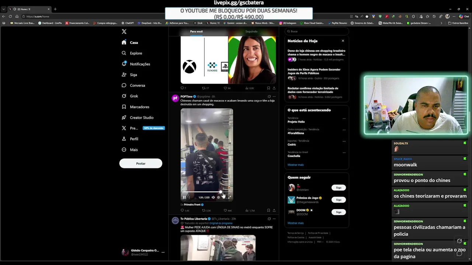Screen dimensions: 472x265
Task: Click the Busca search field
Action: (316, 31)
